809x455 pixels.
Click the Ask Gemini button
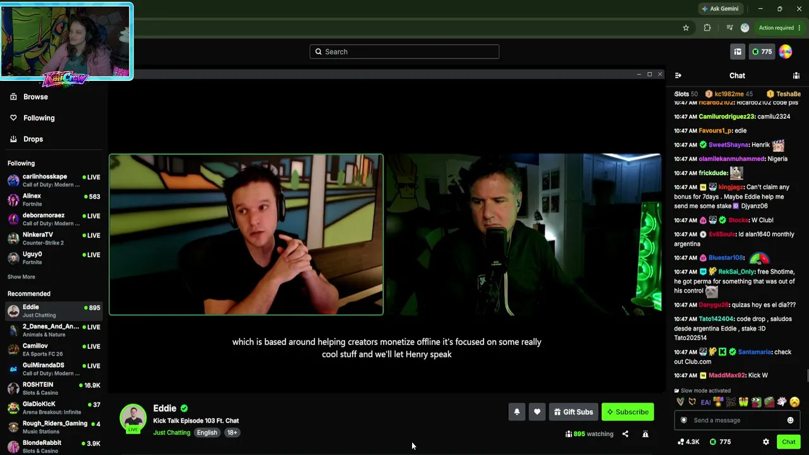[x=720, y=9]
